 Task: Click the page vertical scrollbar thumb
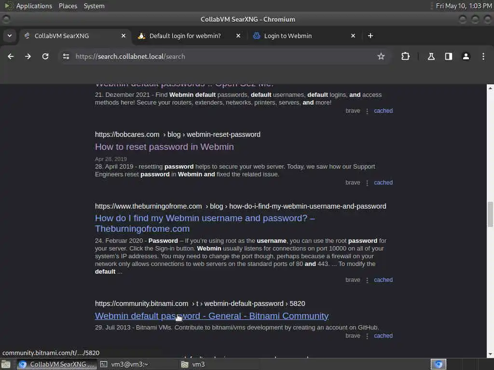[490, 214]
